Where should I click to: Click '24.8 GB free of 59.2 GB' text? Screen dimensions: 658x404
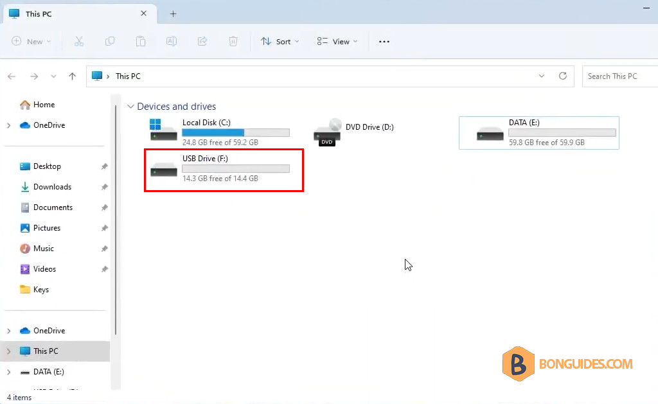[220, 143]
